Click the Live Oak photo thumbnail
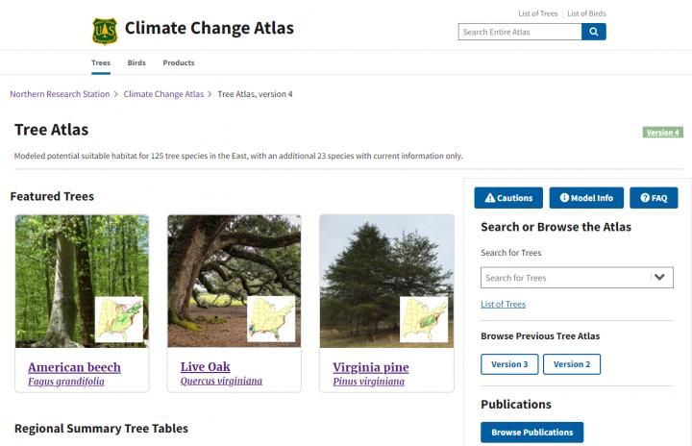 [x=234, y=281]
